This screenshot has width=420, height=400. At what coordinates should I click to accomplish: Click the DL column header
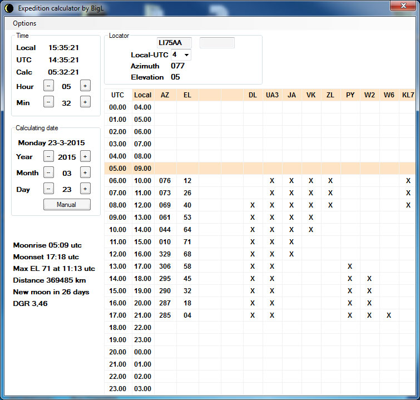coord(253,95)
